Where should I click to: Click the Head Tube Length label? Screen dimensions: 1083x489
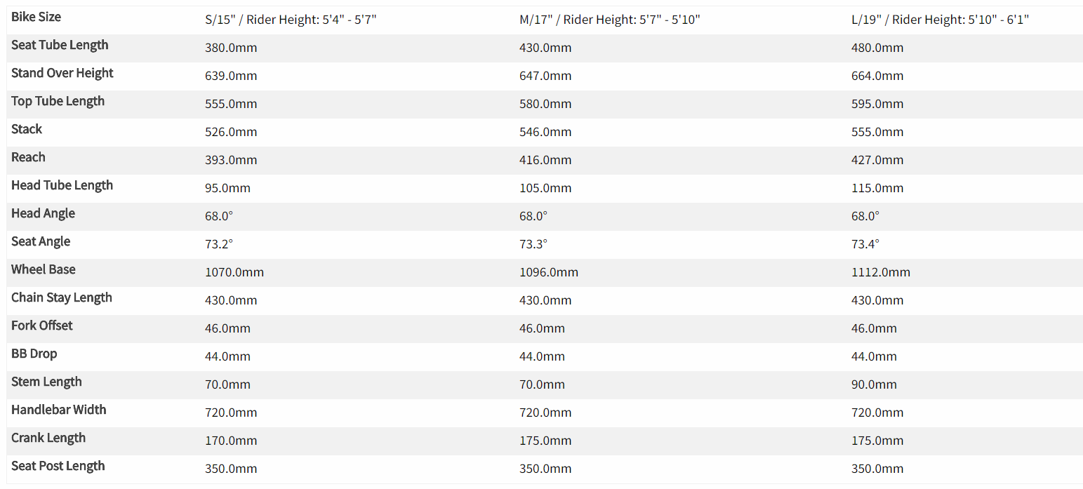click(62, 185)
